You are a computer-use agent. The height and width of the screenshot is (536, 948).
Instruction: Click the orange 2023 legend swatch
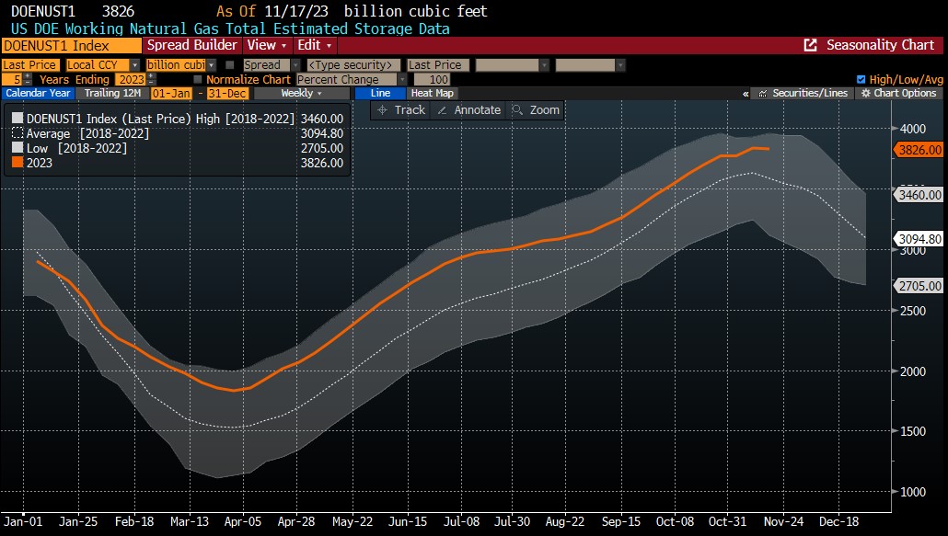pos(17,163)
